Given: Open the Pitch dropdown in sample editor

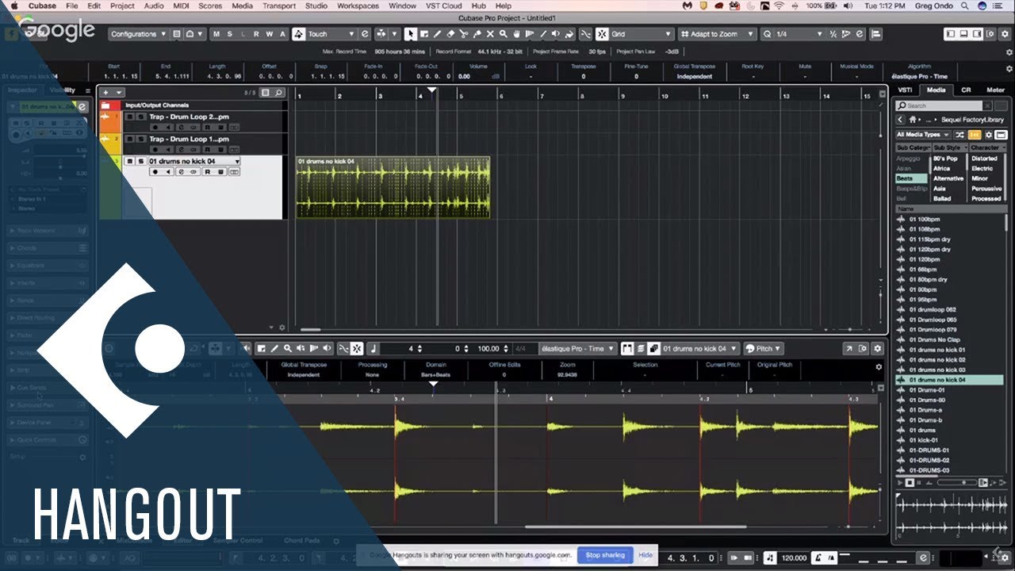Looking at the screenshot, I should (764, 348).
